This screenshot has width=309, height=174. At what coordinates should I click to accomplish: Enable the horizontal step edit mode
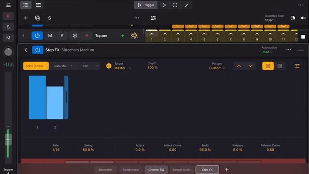280,66
